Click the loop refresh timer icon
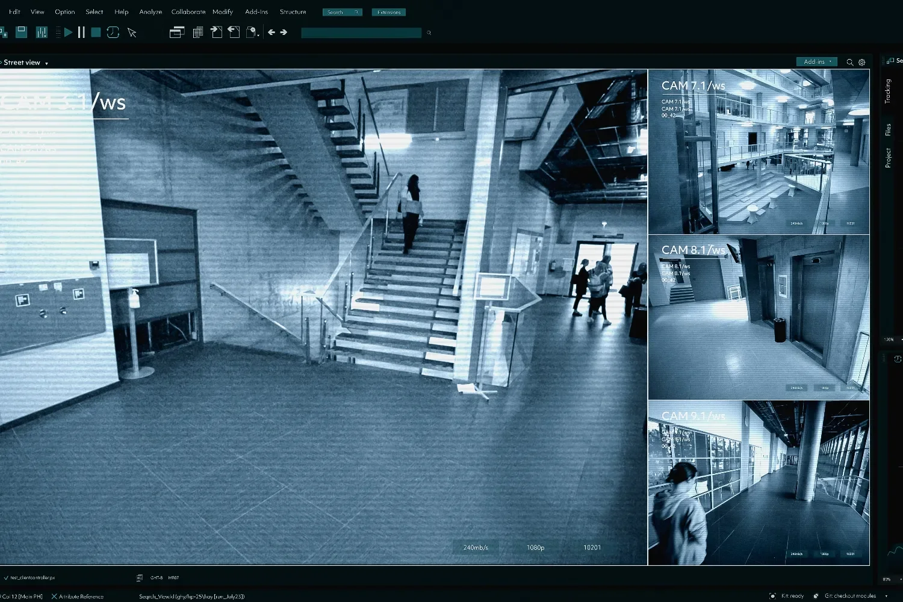Image resolution: width=903 pixels, height=602 pixels. (113, 33)
